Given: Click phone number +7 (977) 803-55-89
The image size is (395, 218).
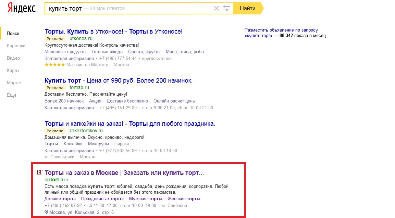Looking at the screenshot, I should (x=118, y=151).
